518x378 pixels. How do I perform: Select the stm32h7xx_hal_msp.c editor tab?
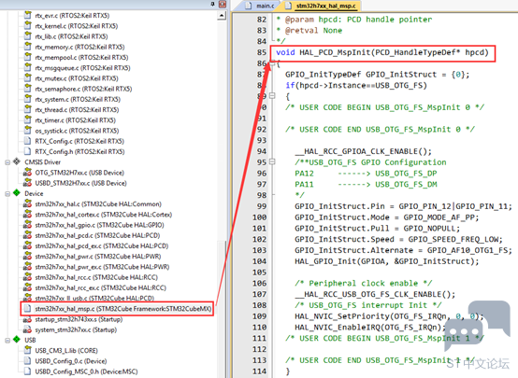point(321,6)
